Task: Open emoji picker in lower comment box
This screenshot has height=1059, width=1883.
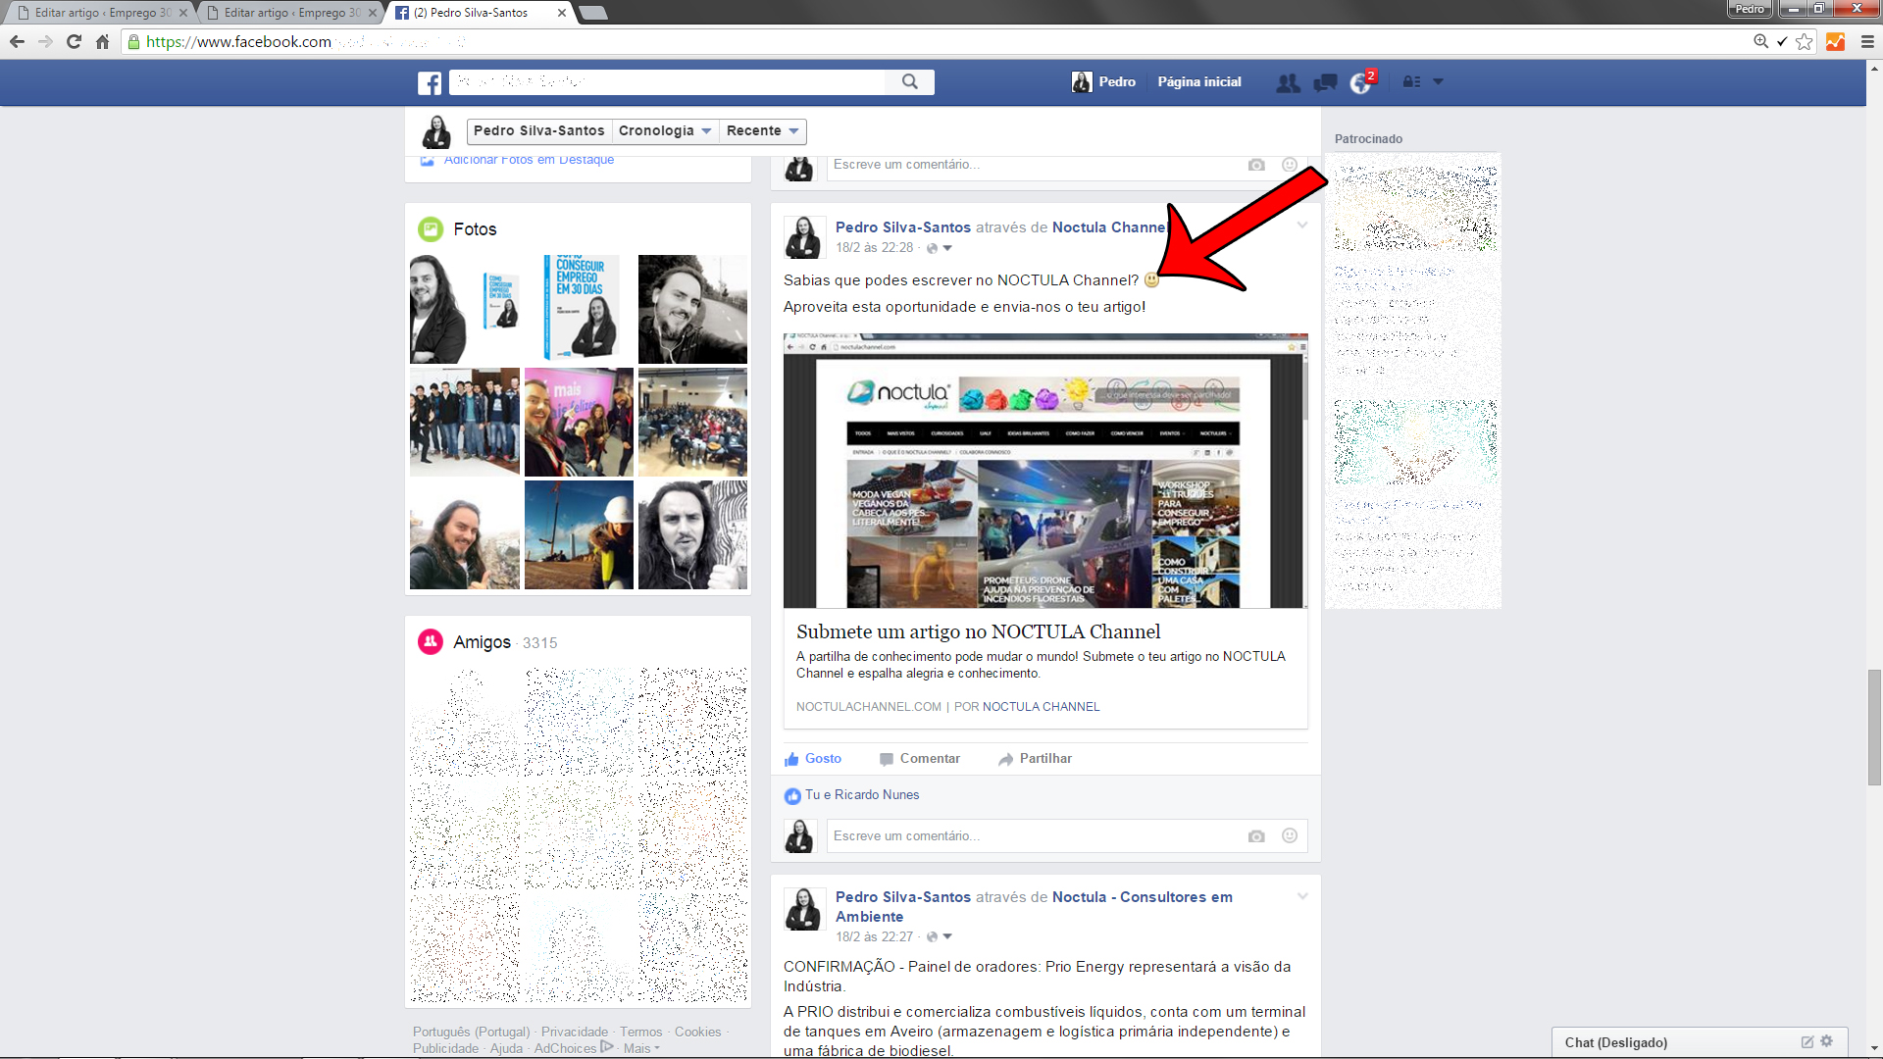Action: (1290, 835)
